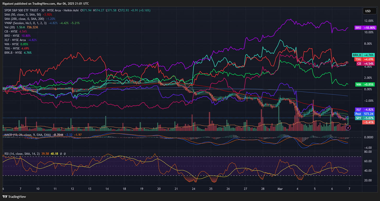Click the 24 label on the date axis
Image resolution: width=380 pixels, height=201 pixels.
click(x=194, y=189)
